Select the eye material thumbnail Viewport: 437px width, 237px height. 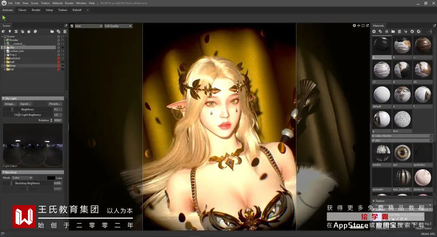pyautogui.click(x=402, y=153)
